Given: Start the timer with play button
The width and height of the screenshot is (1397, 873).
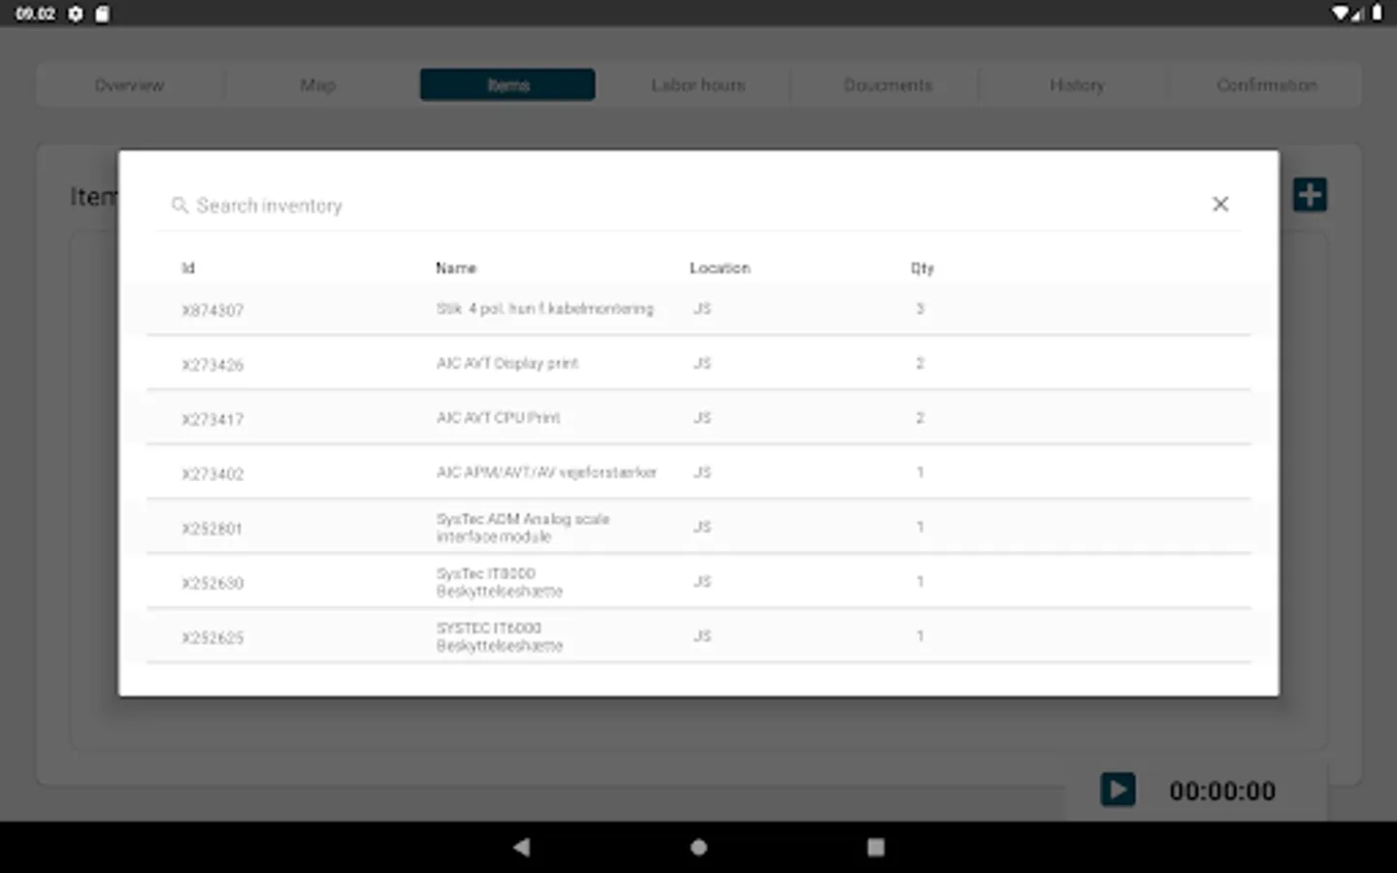Looking at the screenshot, I should pos(1118,790).
